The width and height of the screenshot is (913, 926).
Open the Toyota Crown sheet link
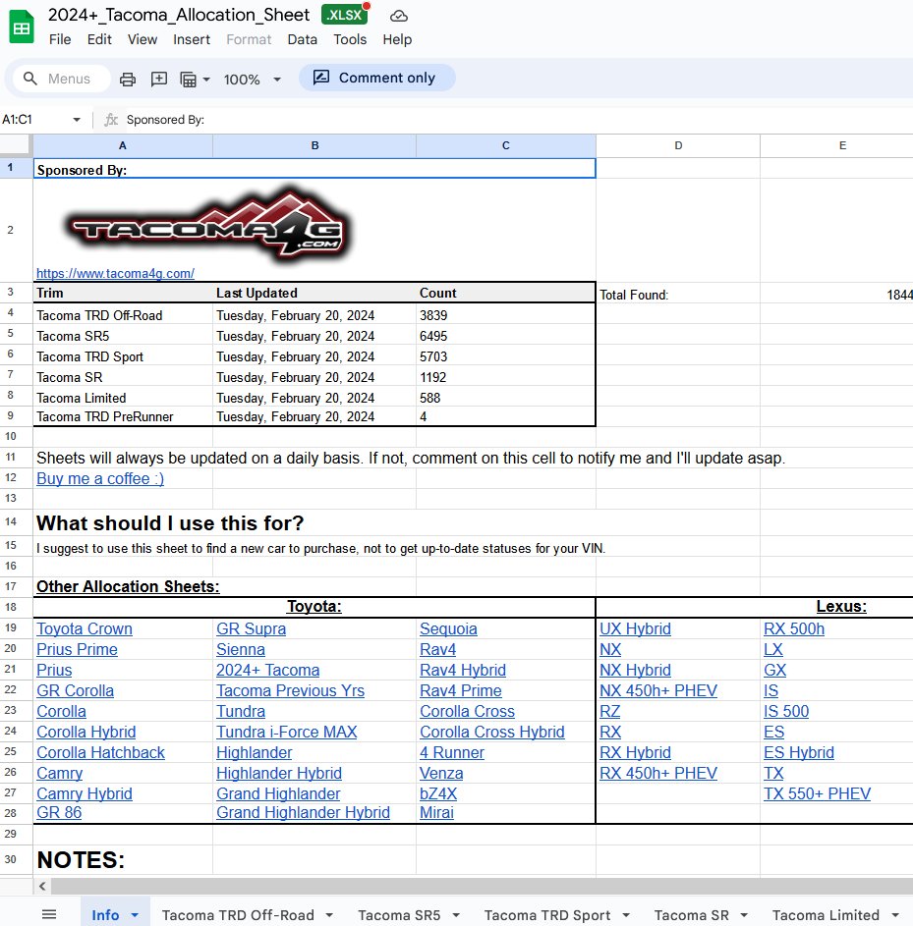click(85, 628)
